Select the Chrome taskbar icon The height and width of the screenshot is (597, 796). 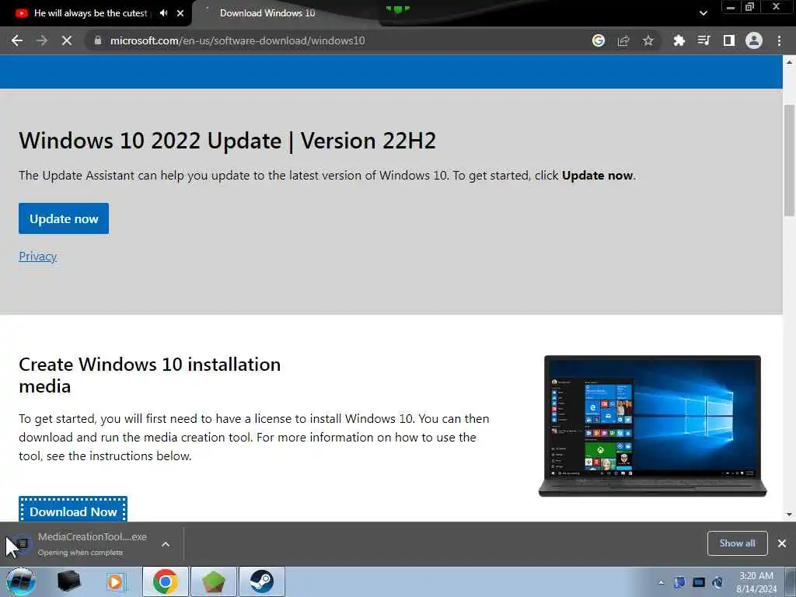click(165, 581)
